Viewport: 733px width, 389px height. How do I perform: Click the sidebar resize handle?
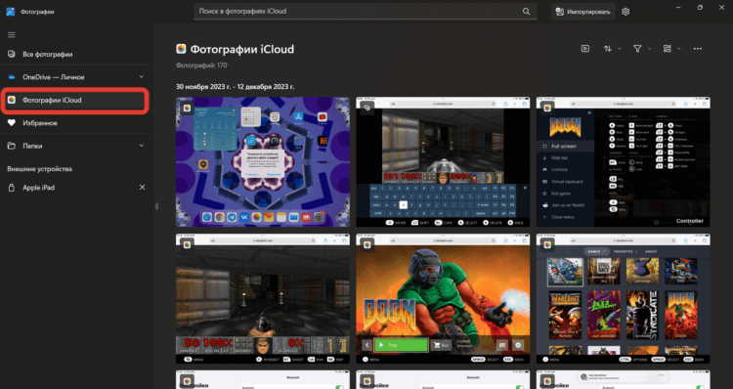(156, 206)
